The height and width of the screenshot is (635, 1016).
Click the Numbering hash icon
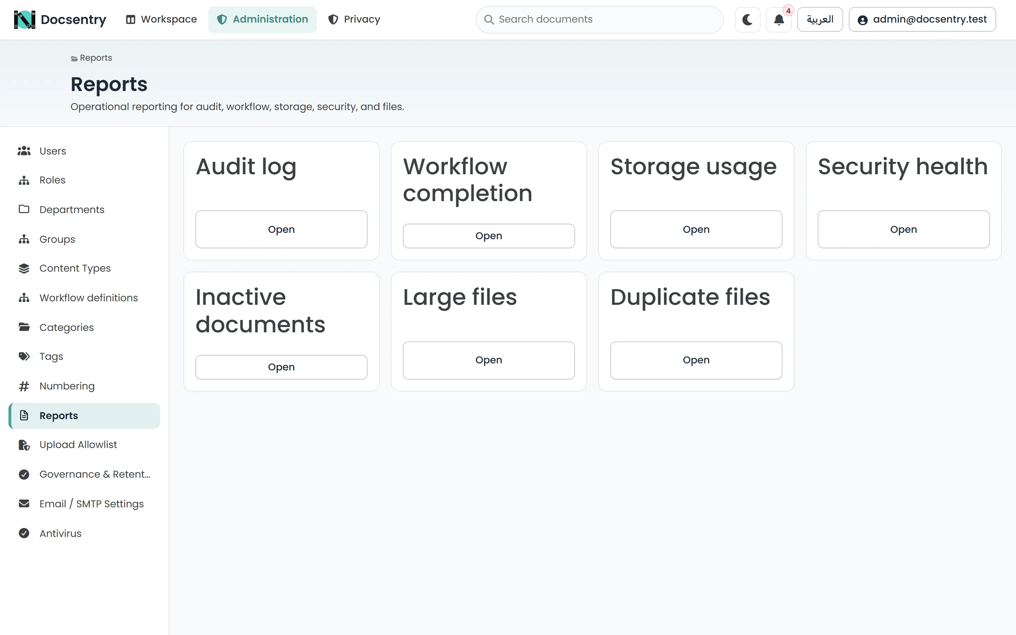pyautogui.click(x=24, y=386)
